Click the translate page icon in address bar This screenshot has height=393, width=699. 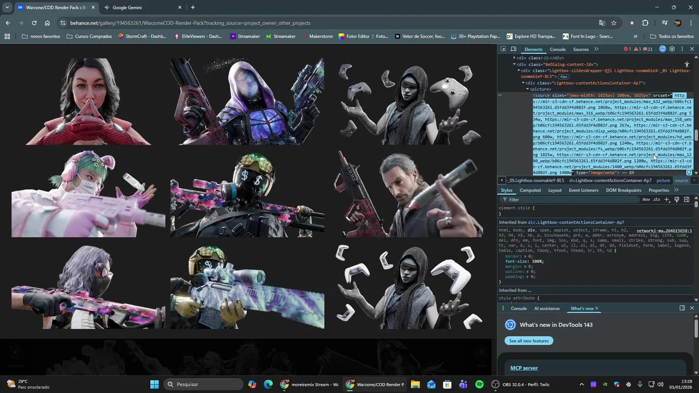click(602, 23)
